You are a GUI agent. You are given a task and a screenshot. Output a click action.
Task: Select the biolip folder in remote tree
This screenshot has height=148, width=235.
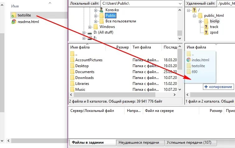point(215,21)
